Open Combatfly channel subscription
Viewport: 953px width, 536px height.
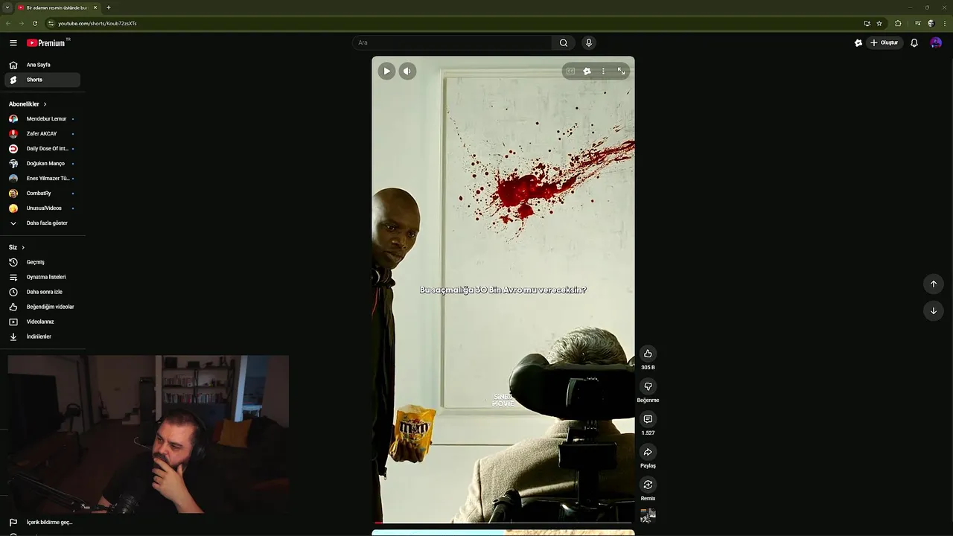click(x=42, y=194)
